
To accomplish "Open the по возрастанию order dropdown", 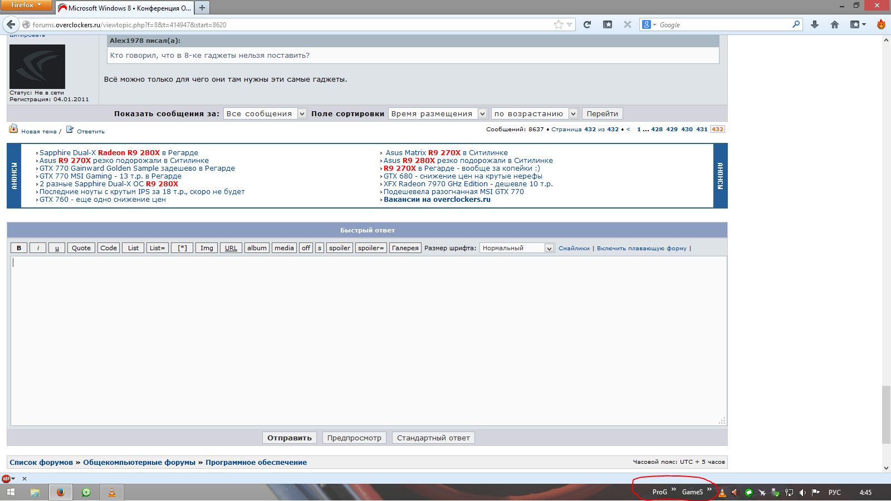I will click(x=535, y=113).
